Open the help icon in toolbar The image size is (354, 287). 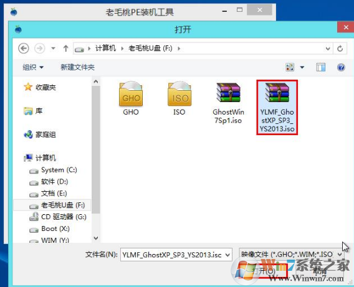[341, 67]
